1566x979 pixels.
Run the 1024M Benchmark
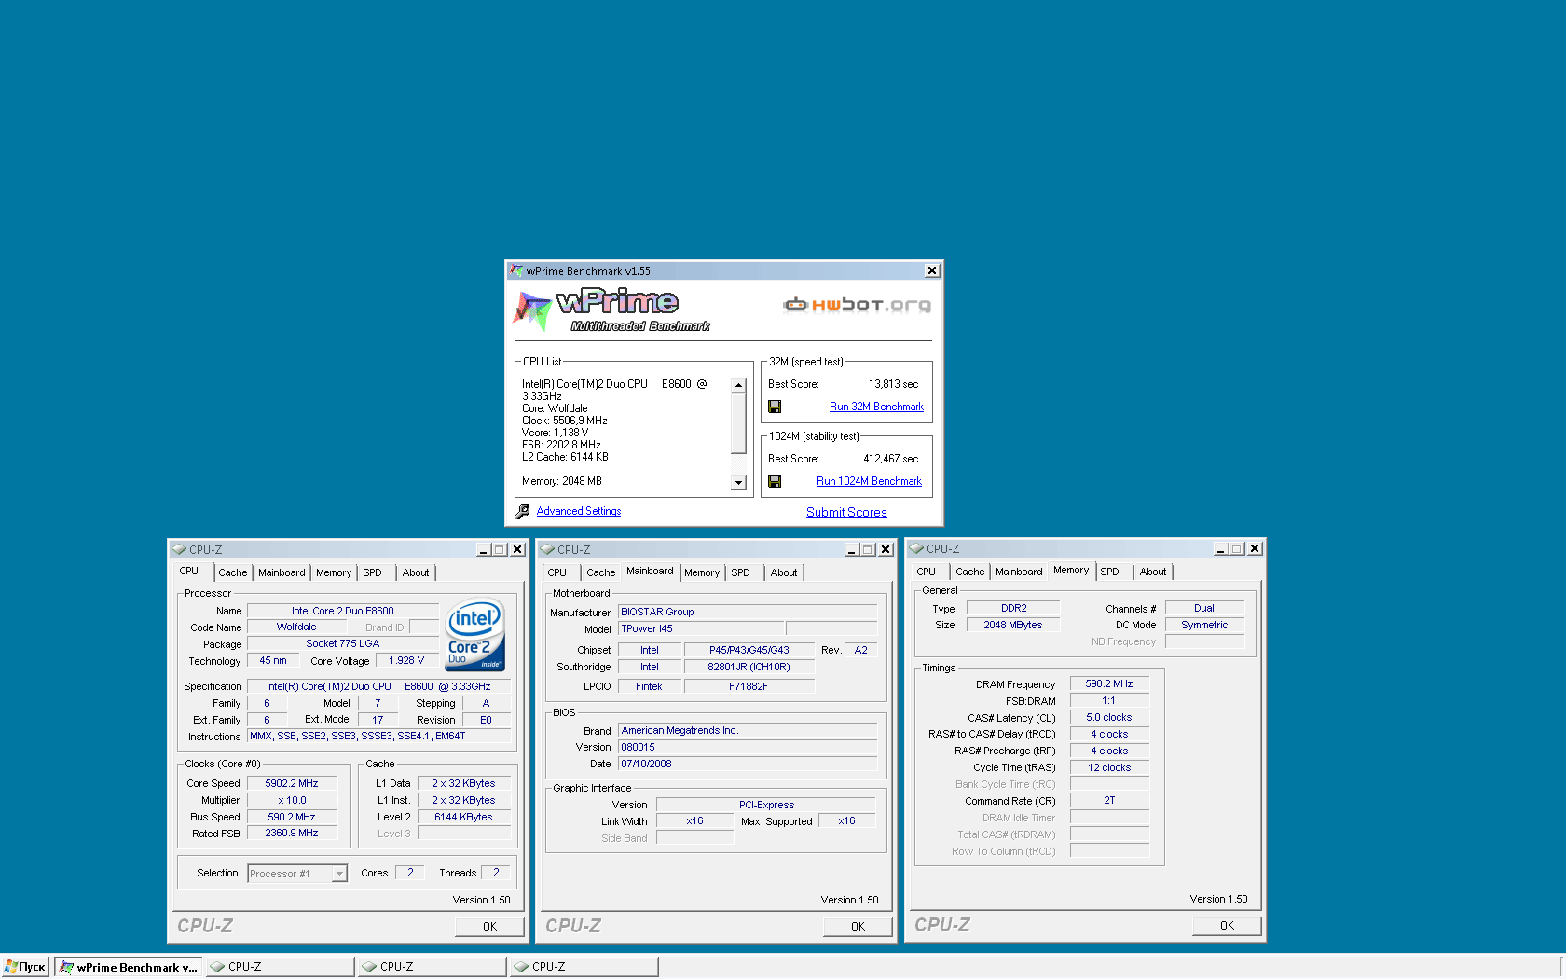click(x=869, y=481)
